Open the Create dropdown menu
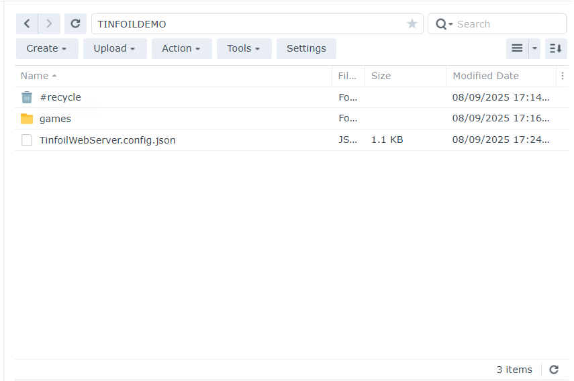This screenshot has height=381, width=574. 47,48
